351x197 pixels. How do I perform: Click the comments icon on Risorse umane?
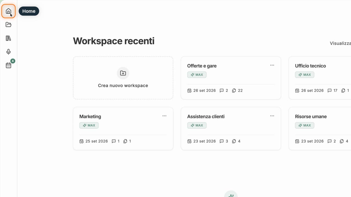click(330, 141)
